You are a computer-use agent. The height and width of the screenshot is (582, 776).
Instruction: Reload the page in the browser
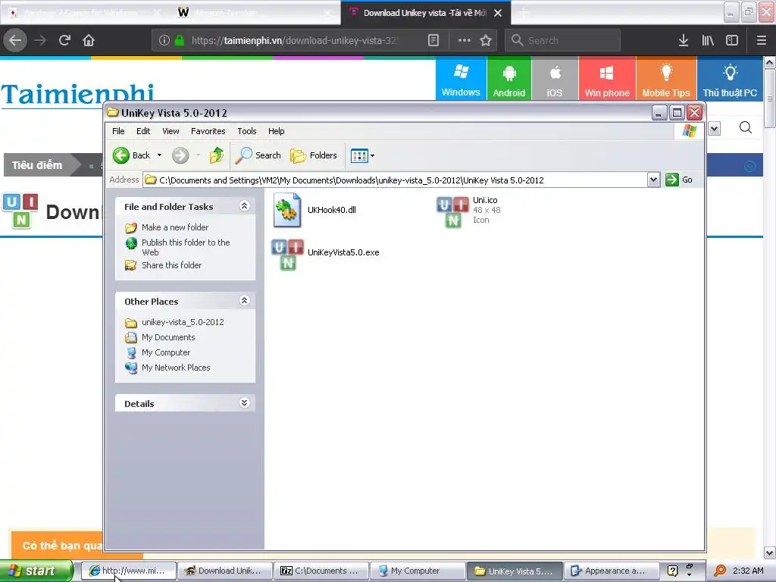point(64,40)
